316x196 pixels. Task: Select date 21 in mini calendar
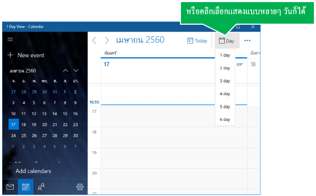click(x=55, y=125)
